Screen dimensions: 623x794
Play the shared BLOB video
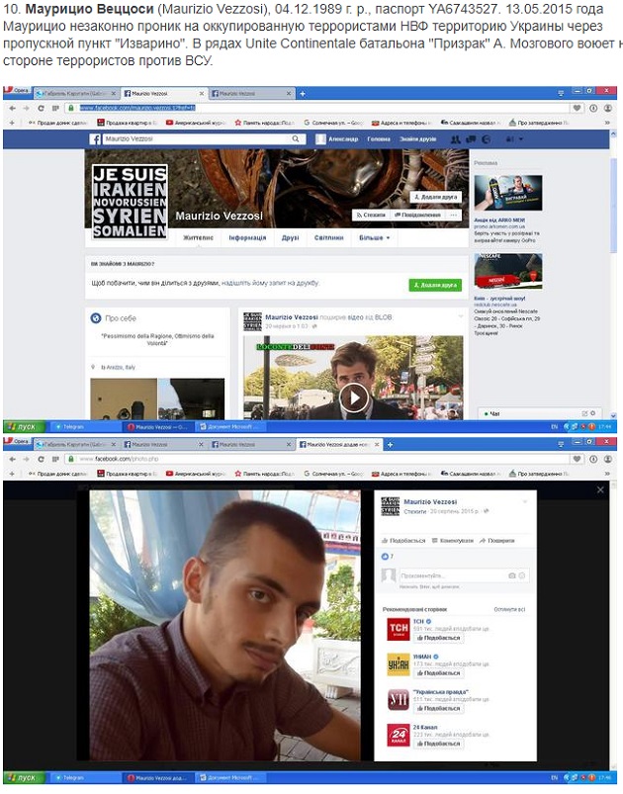353,397
